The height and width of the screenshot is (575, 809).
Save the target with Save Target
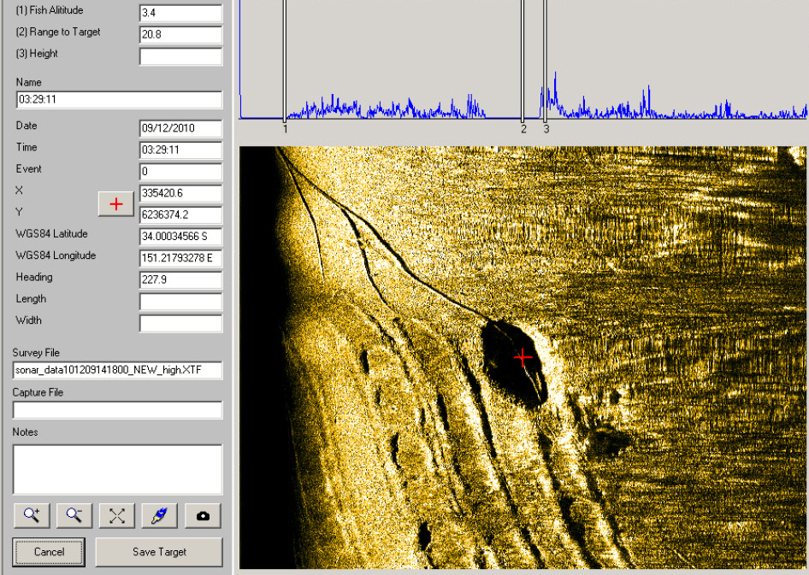[159, 552]
